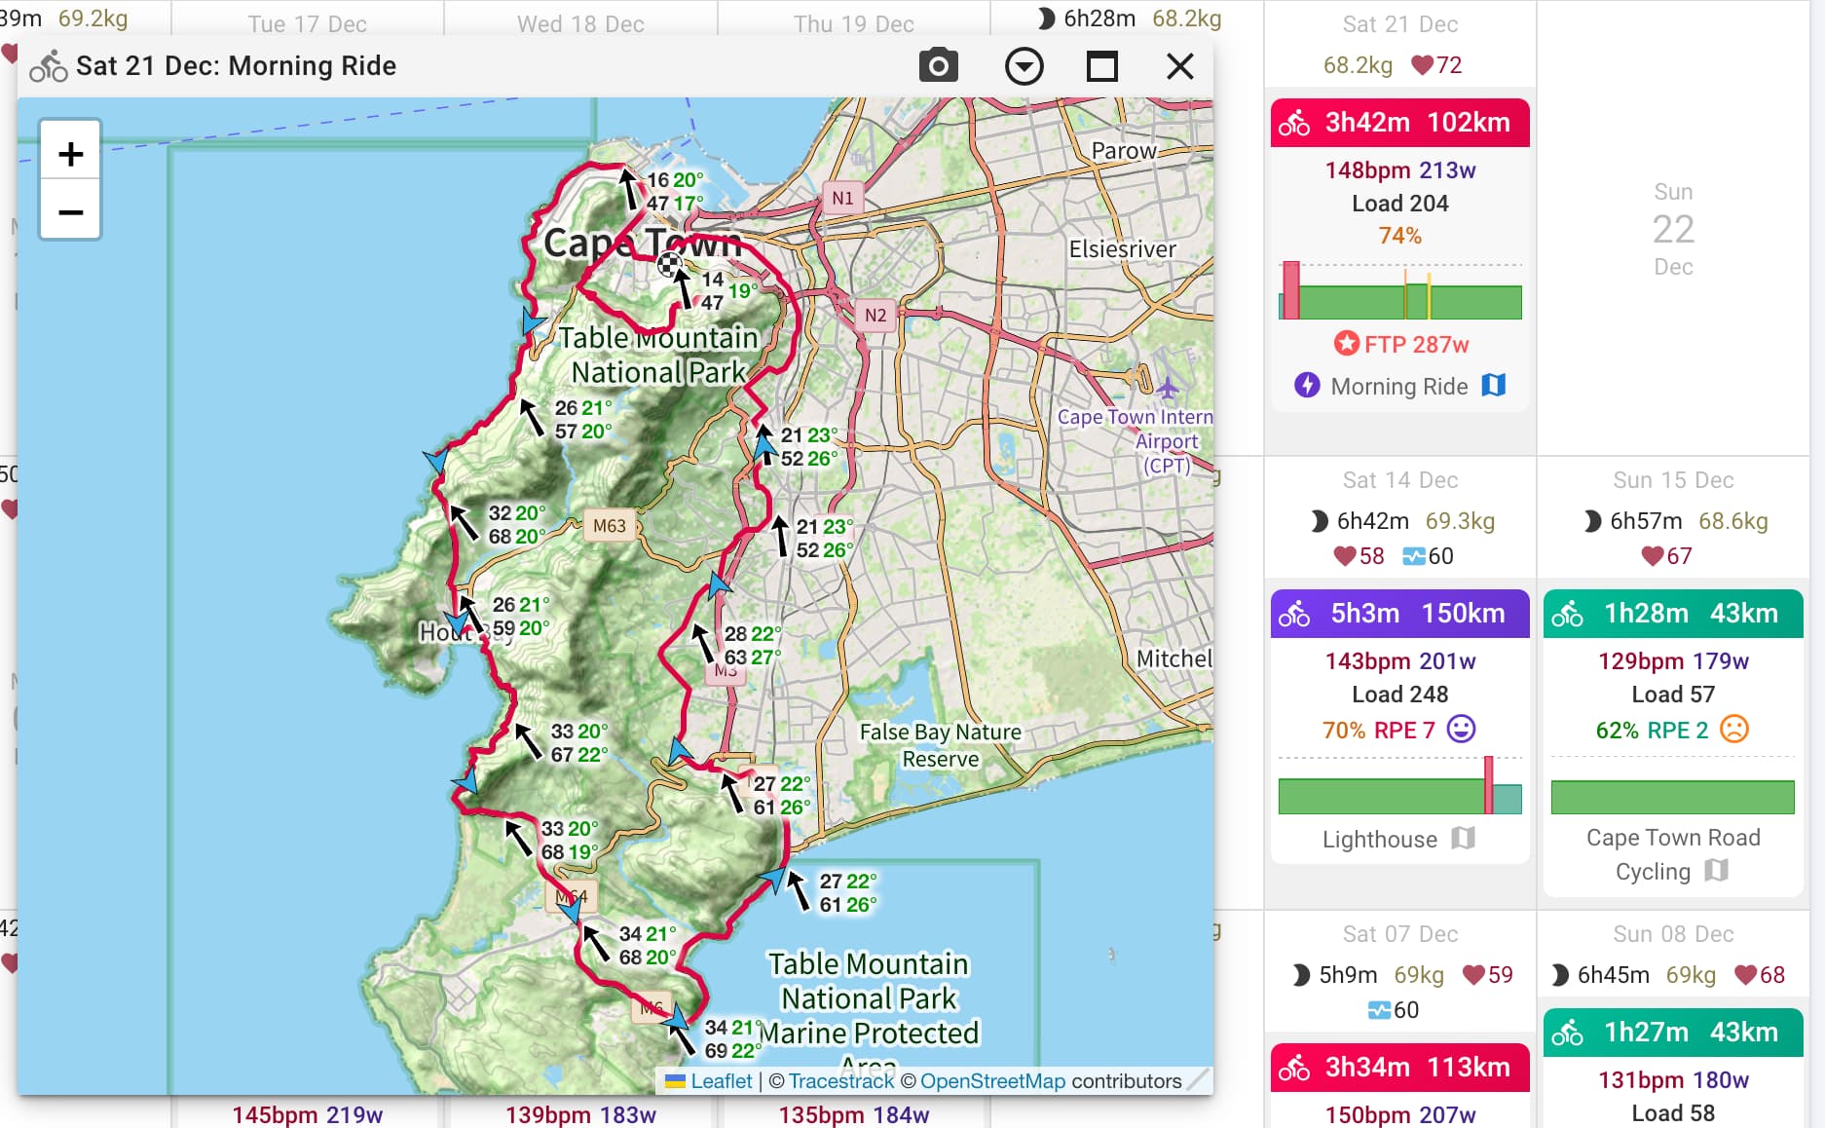
Task: Click the bike icon on 1h28m ride
Action: (x=1567, y=615)
